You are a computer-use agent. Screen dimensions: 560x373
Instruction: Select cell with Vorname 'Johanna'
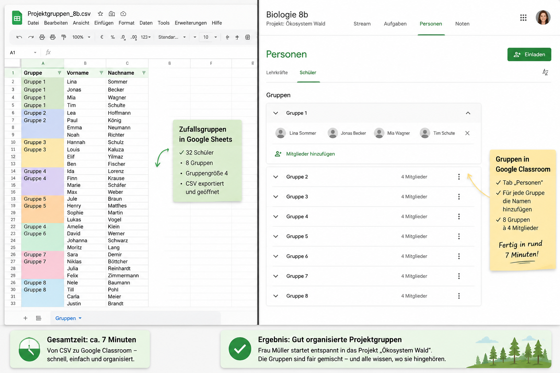pyautogui.click(x=85, y=240)
